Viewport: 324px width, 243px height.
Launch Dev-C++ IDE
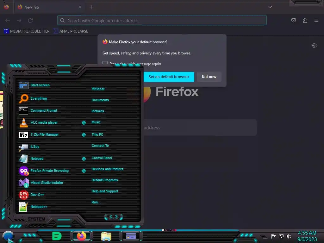(31, 195)
